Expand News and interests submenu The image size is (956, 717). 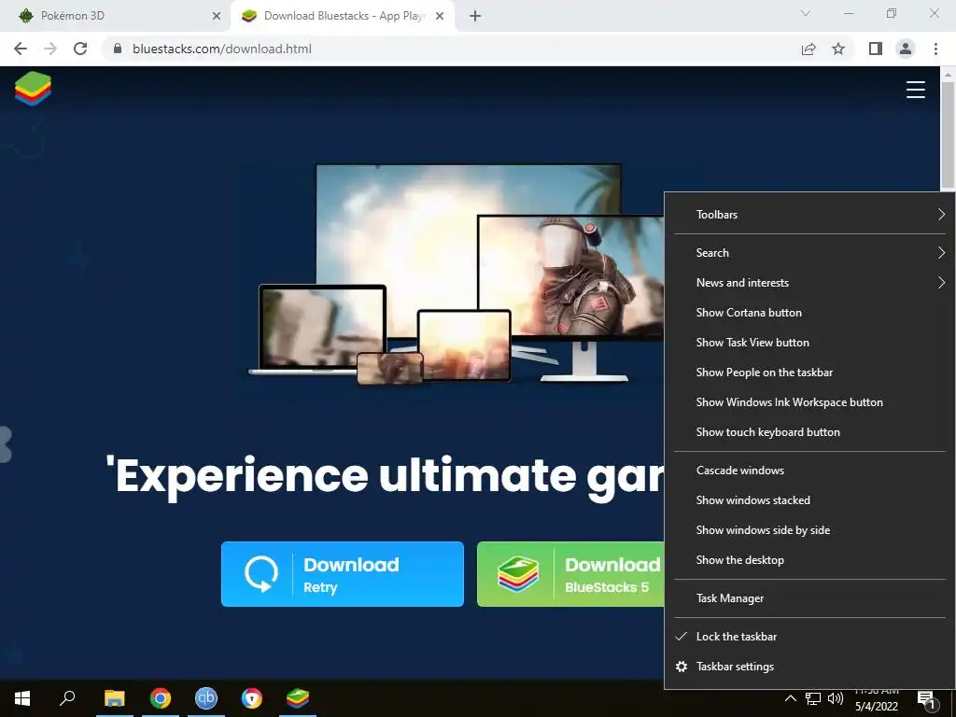pos(809,282)
